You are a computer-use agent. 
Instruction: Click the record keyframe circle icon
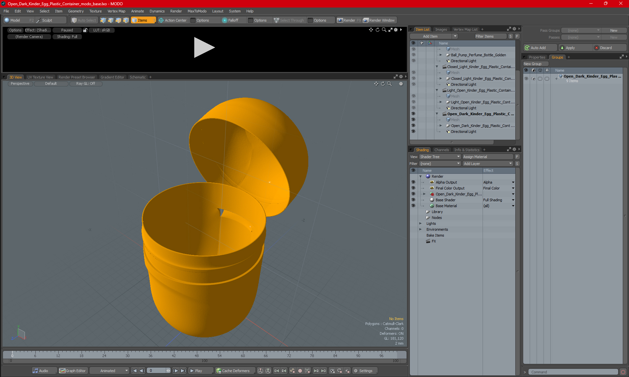[300, 371]
